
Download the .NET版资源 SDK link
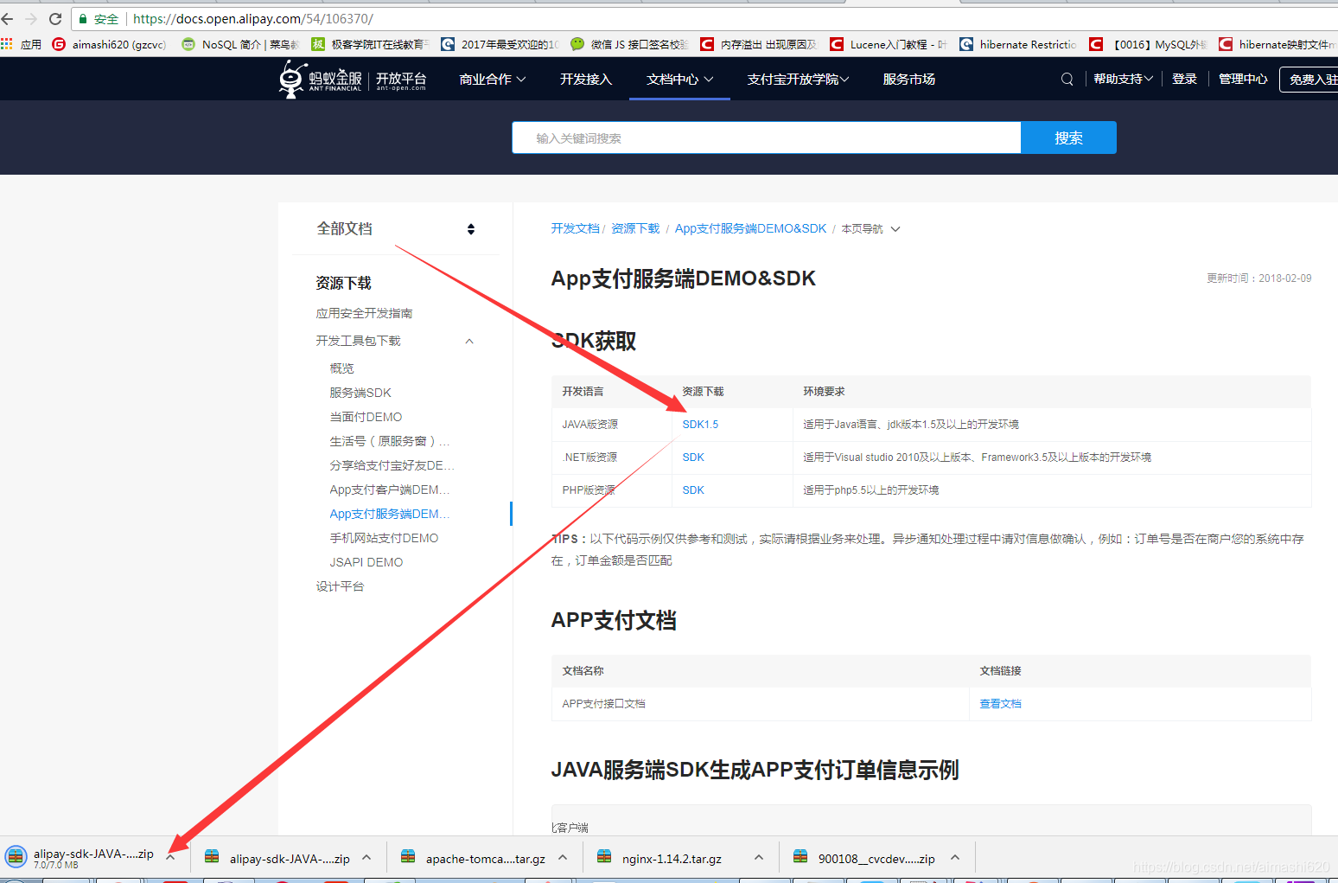click(x=693, y=457)
